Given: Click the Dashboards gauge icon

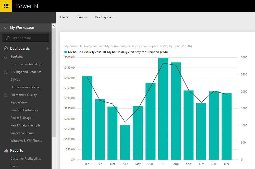Looking at the screenshot, I should [6, 48].
